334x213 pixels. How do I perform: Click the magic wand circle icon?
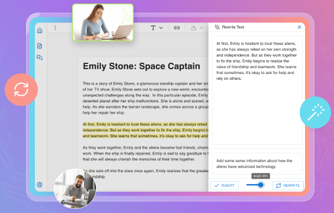click(x=316, y=112)
